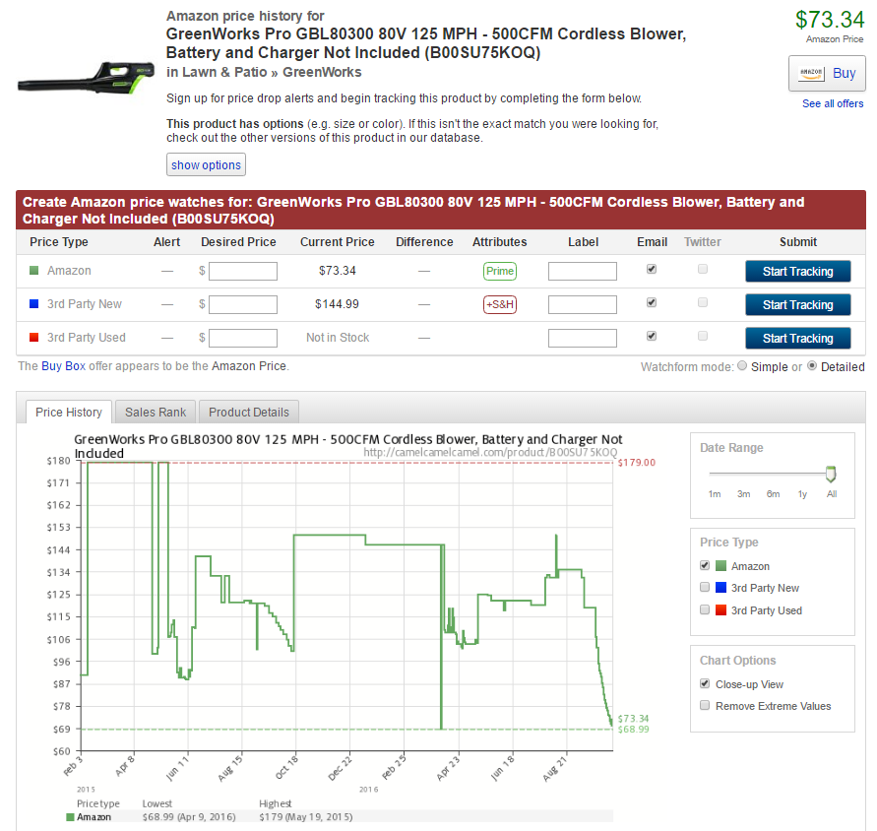The width and height of the screenshot is (877, 831).
Task: Open the Buy Box link
Action: click(x=63, y=366)
